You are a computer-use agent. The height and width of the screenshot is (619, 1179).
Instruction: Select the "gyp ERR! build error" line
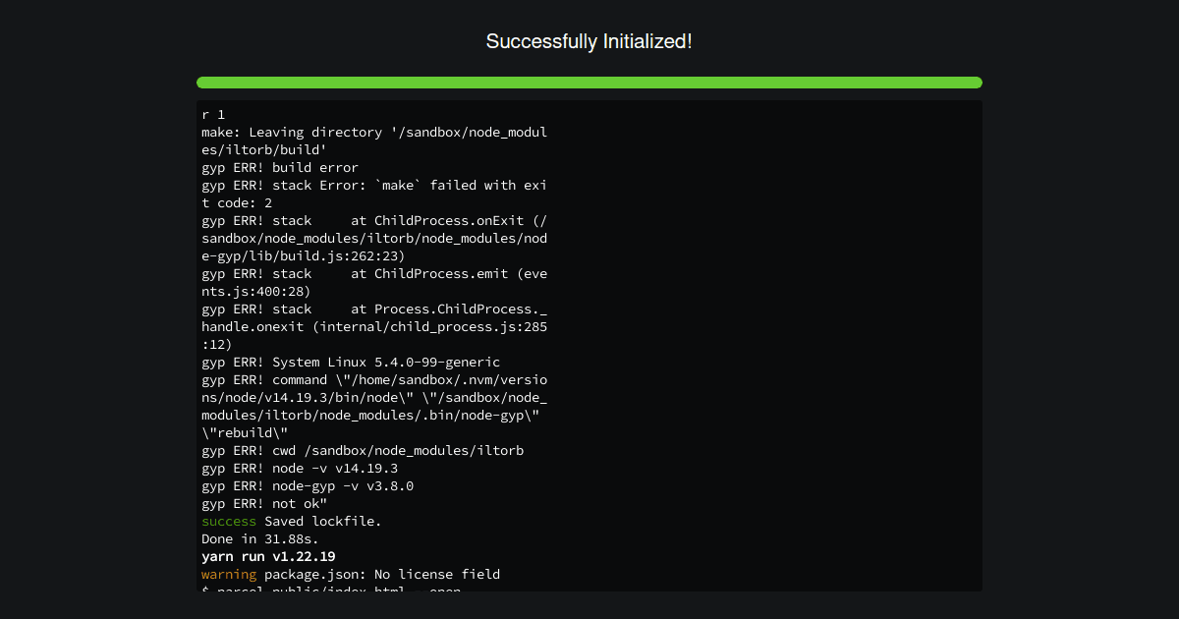(280, 167)
